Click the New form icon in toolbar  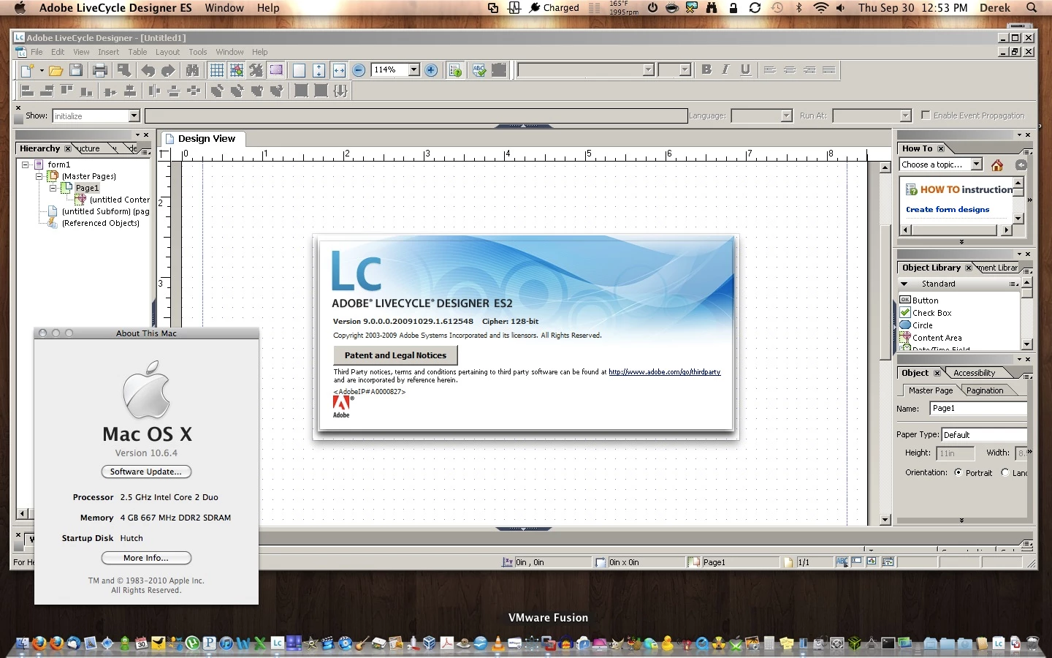(x=27, y=70)
